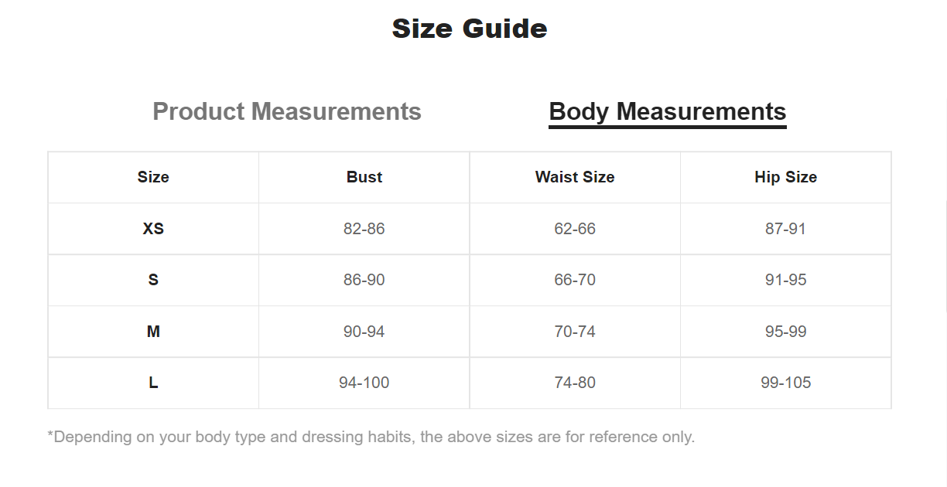Click the XS bust value 82-86
This screenshot has width=947, height=487.
coord(364,229)
